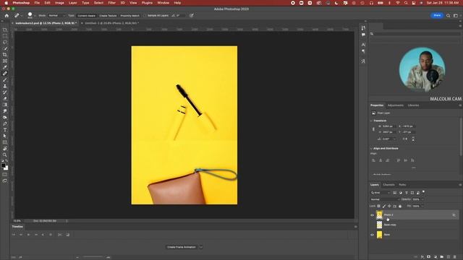
Task: Collapse the Align and Distribute section
Action: coord(371,148)
